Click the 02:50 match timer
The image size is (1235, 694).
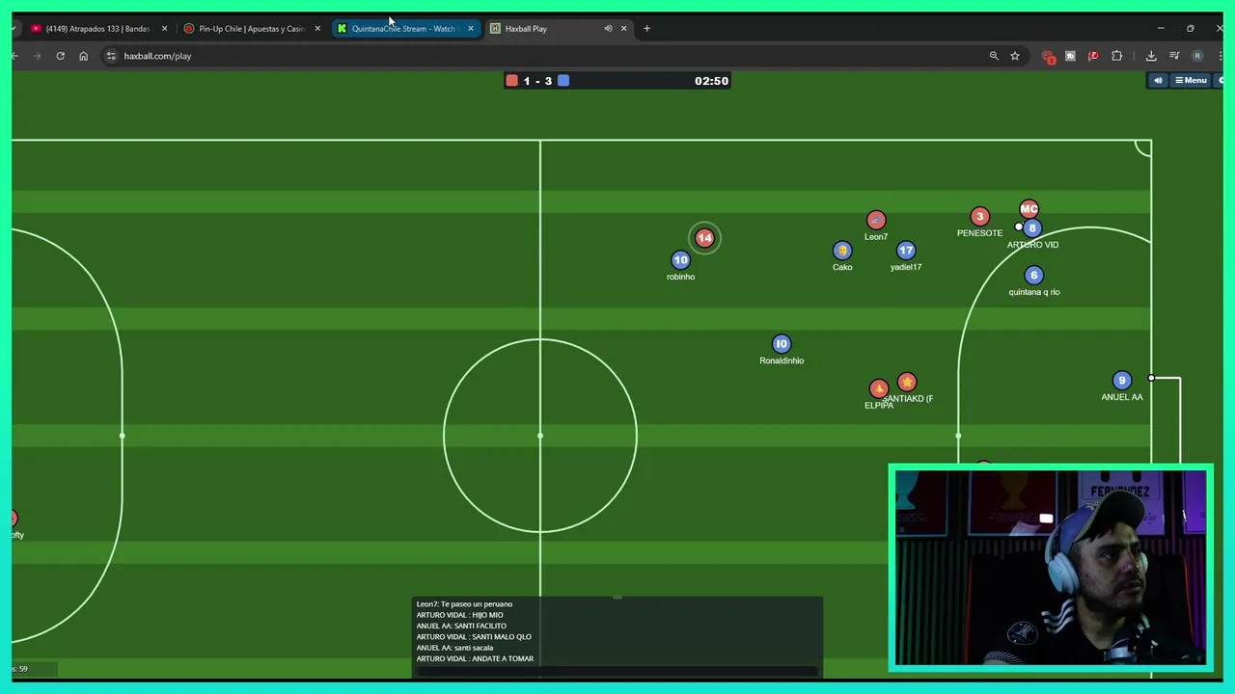(711, 81)
